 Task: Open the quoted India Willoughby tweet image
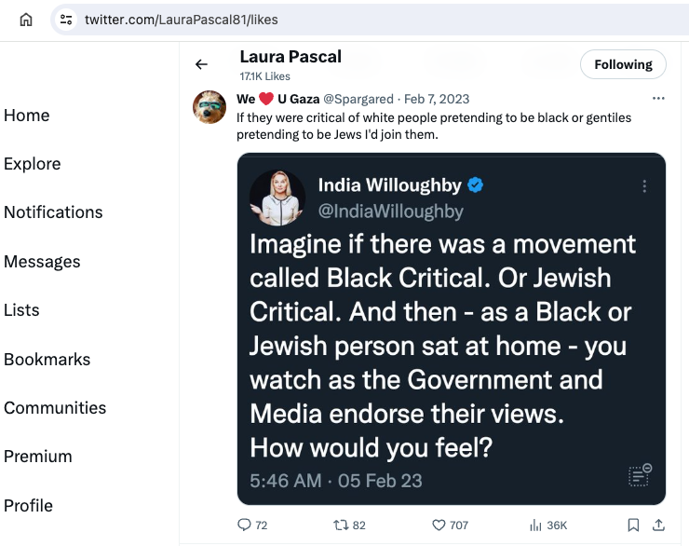point(452,329)
